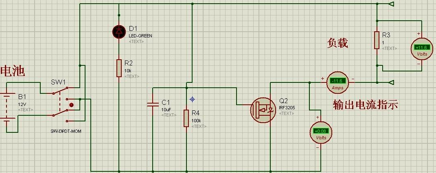Select the ammeter showing -11.6 Amps

(337, 82)
